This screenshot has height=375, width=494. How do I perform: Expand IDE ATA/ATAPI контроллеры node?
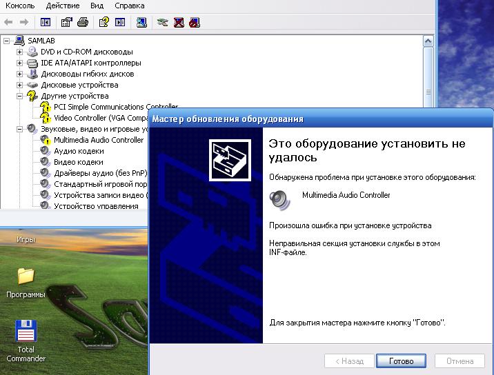click(x=19, y=63)
